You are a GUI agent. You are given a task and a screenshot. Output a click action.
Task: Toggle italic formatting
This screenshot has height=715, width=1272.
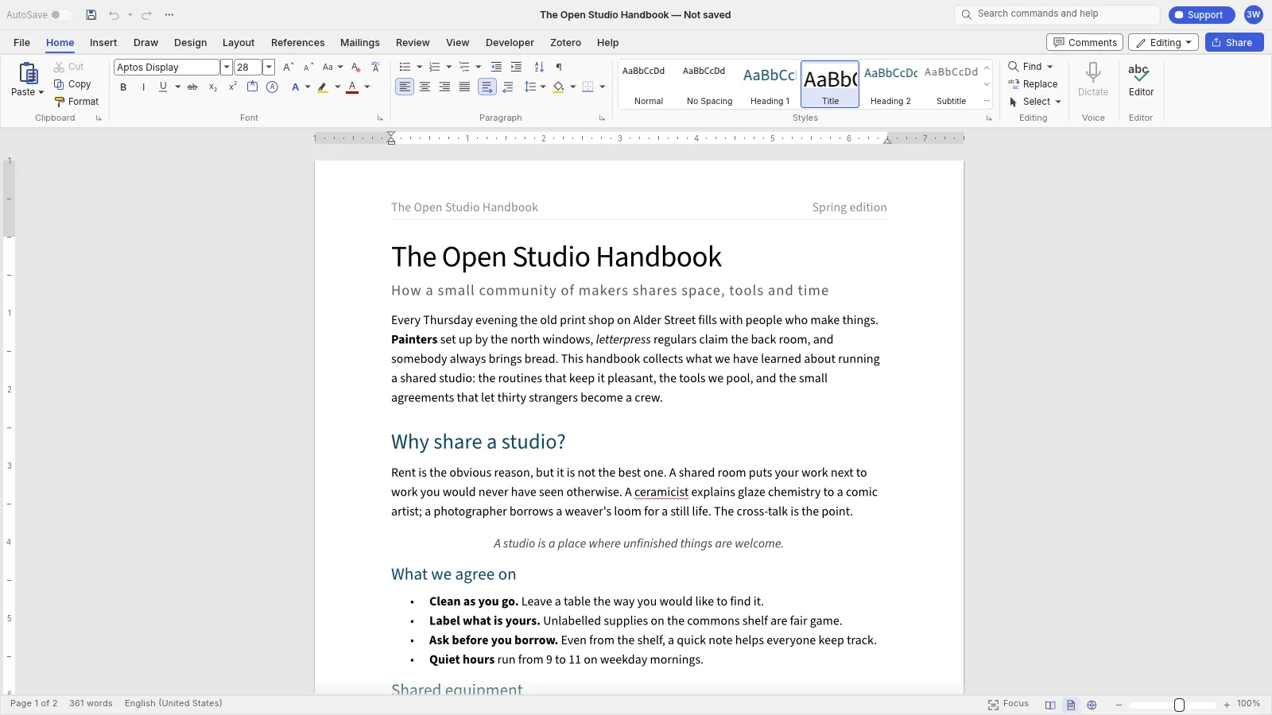[143, 87]
